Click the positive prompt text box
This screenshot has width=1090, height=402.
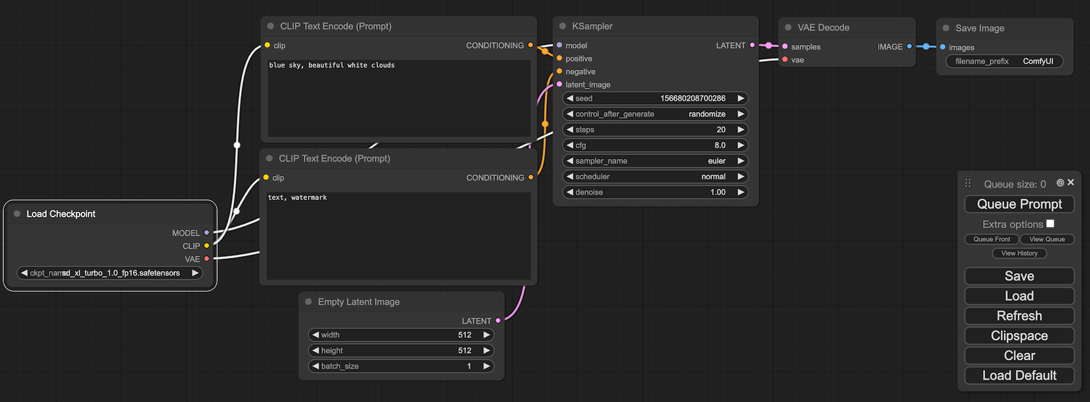(x=399, y=98)
